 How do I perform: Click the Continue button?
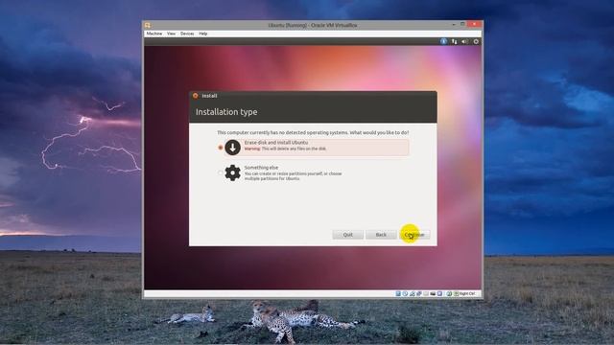pos(414,235)
